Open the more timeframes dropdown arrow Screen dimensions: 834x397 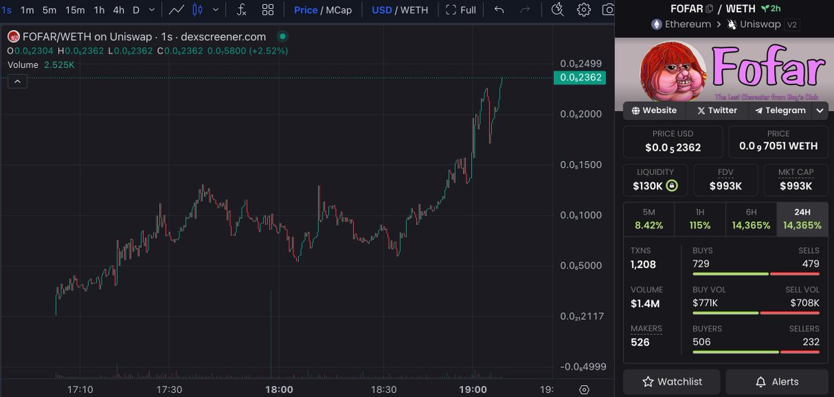click(152, 10)
